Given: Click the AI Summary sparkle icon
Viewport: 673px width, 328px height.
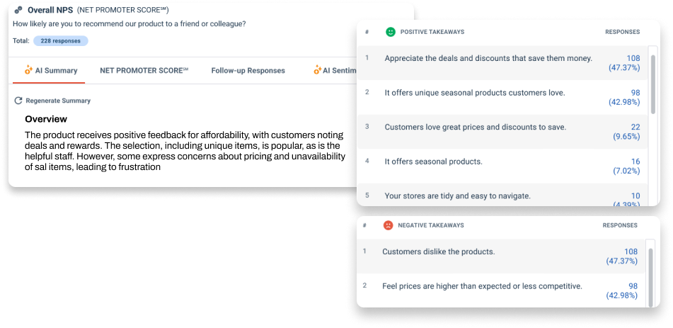Looking at the screenshot, I should coord(29,70).
